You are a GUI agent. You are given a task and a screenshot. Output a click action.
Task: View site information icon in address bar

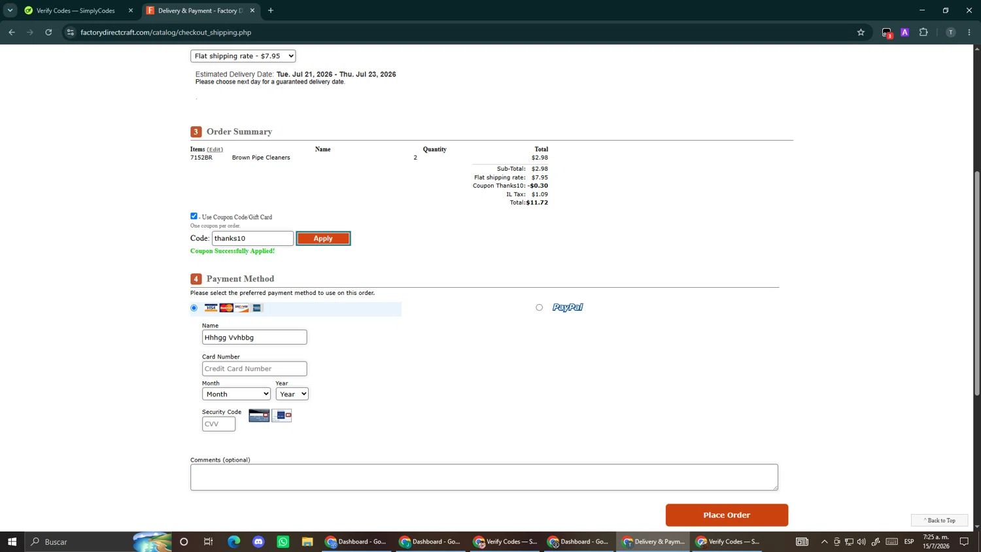[x=71, y=32]
